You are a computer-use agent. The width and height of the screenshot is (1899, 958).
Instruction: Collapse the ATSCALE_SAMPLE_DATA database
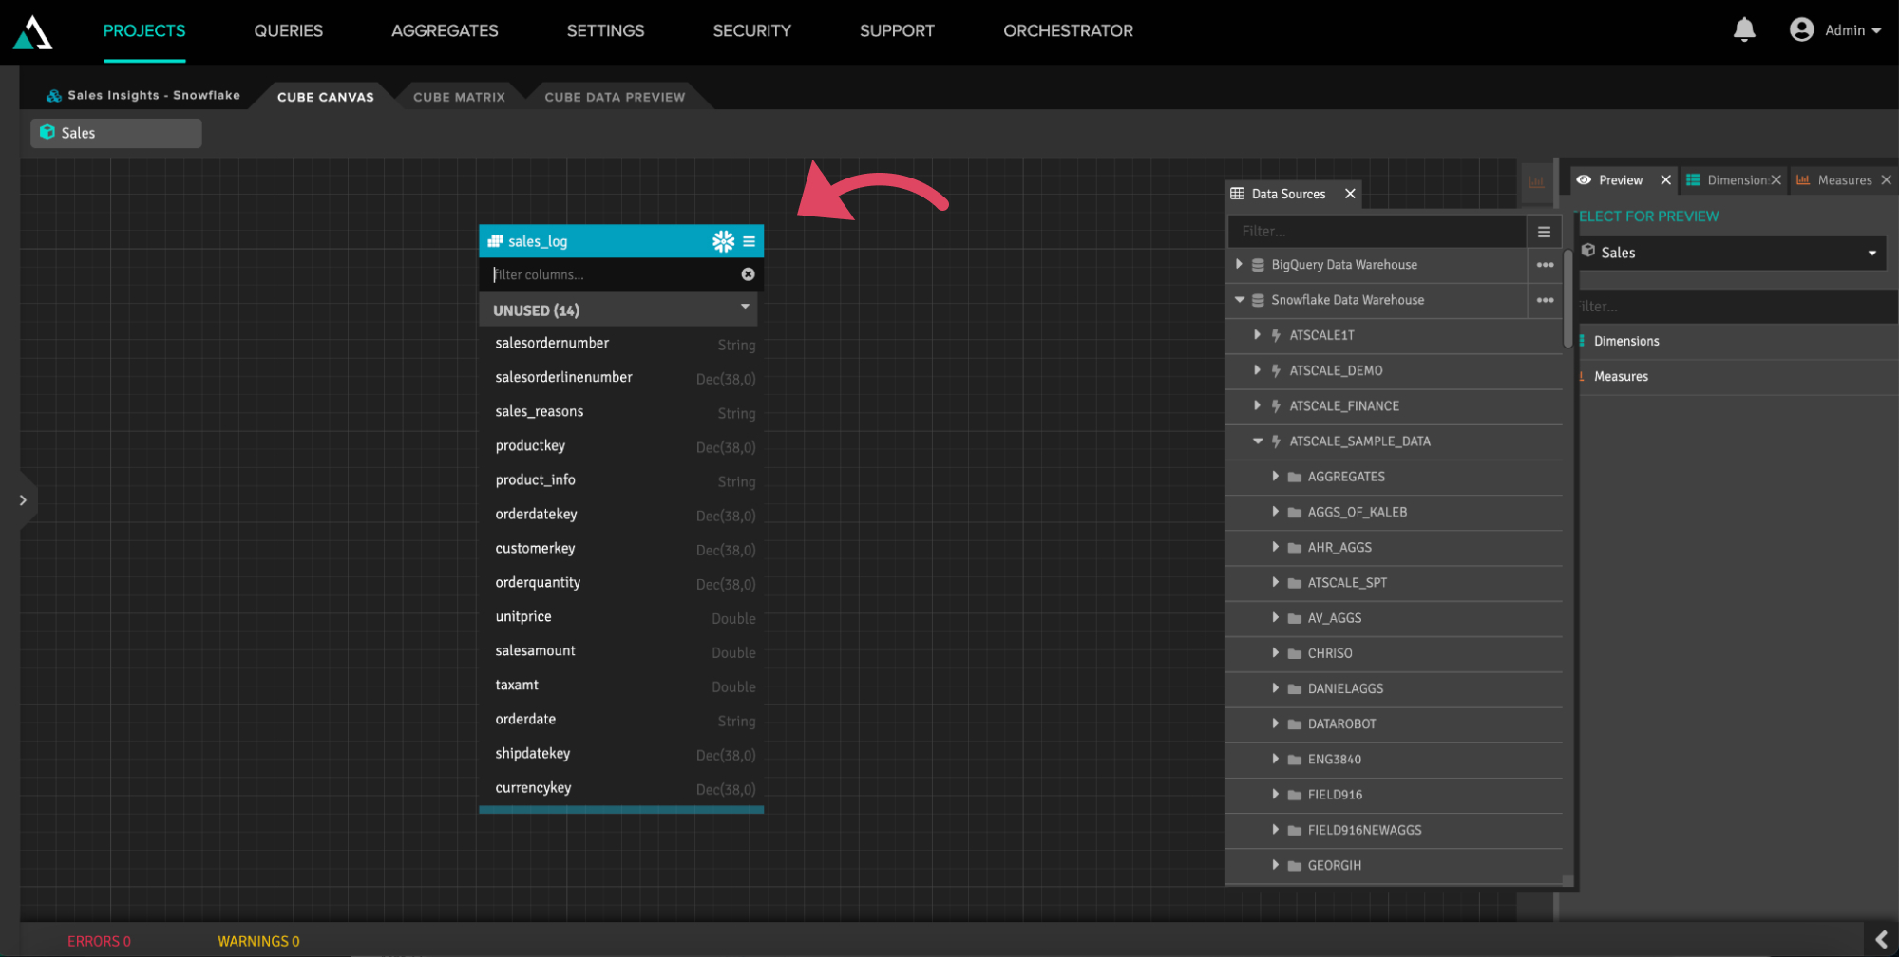click(x=1257, y=441)
